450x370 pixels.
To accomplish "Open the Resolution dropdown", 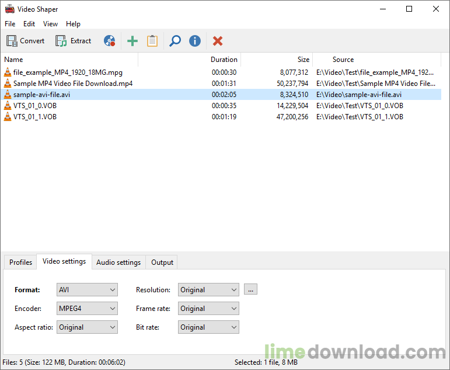I will click(208, 290).
